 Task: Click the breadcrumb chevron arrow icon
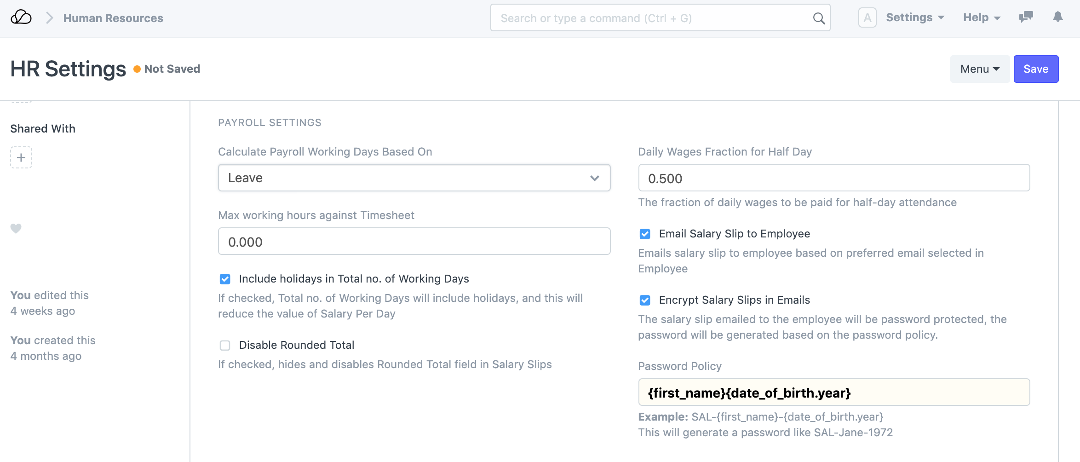[x=50, y=18]
